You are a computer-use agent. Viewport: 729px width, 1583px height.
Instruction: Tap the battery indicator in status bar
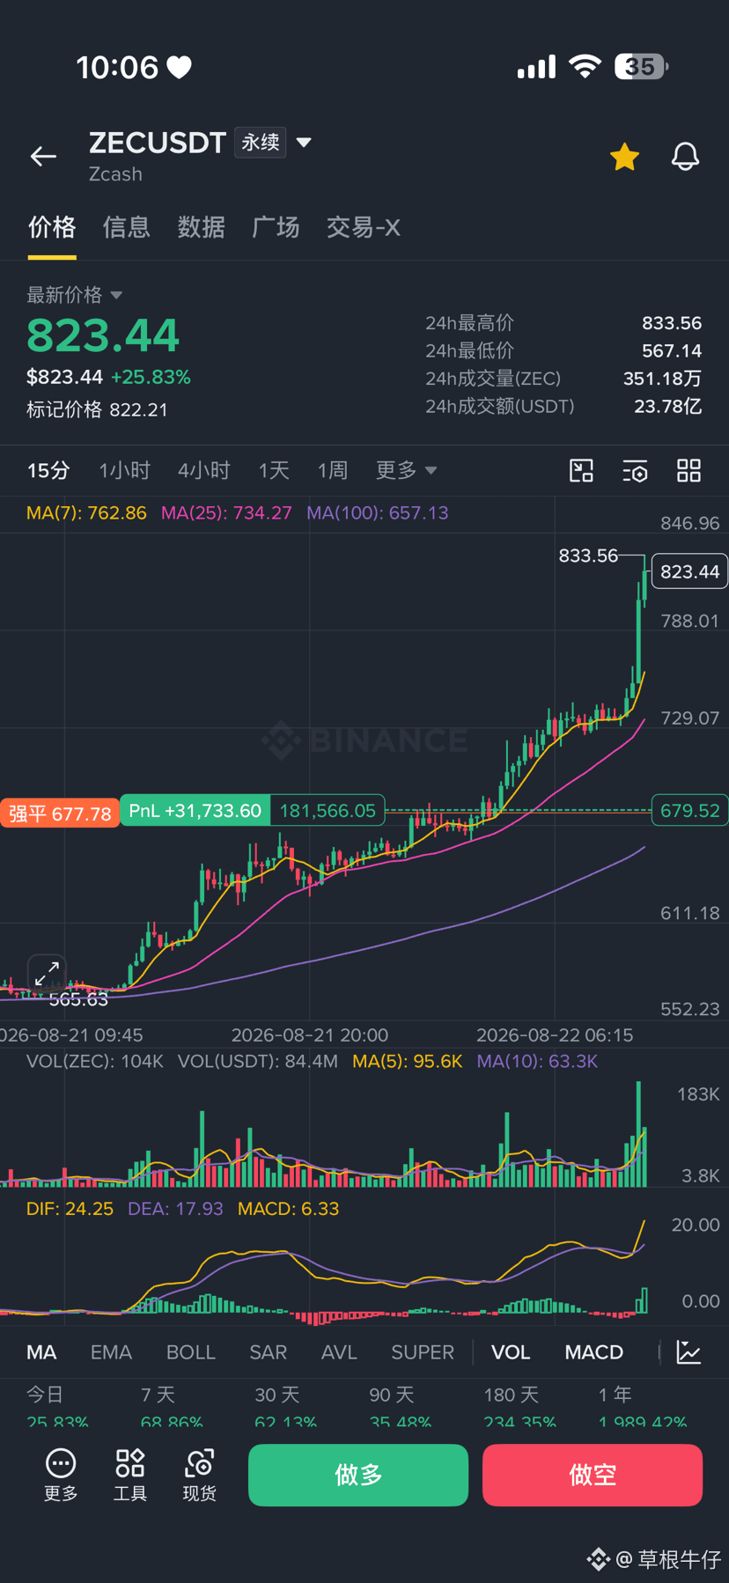pos(642,67)
